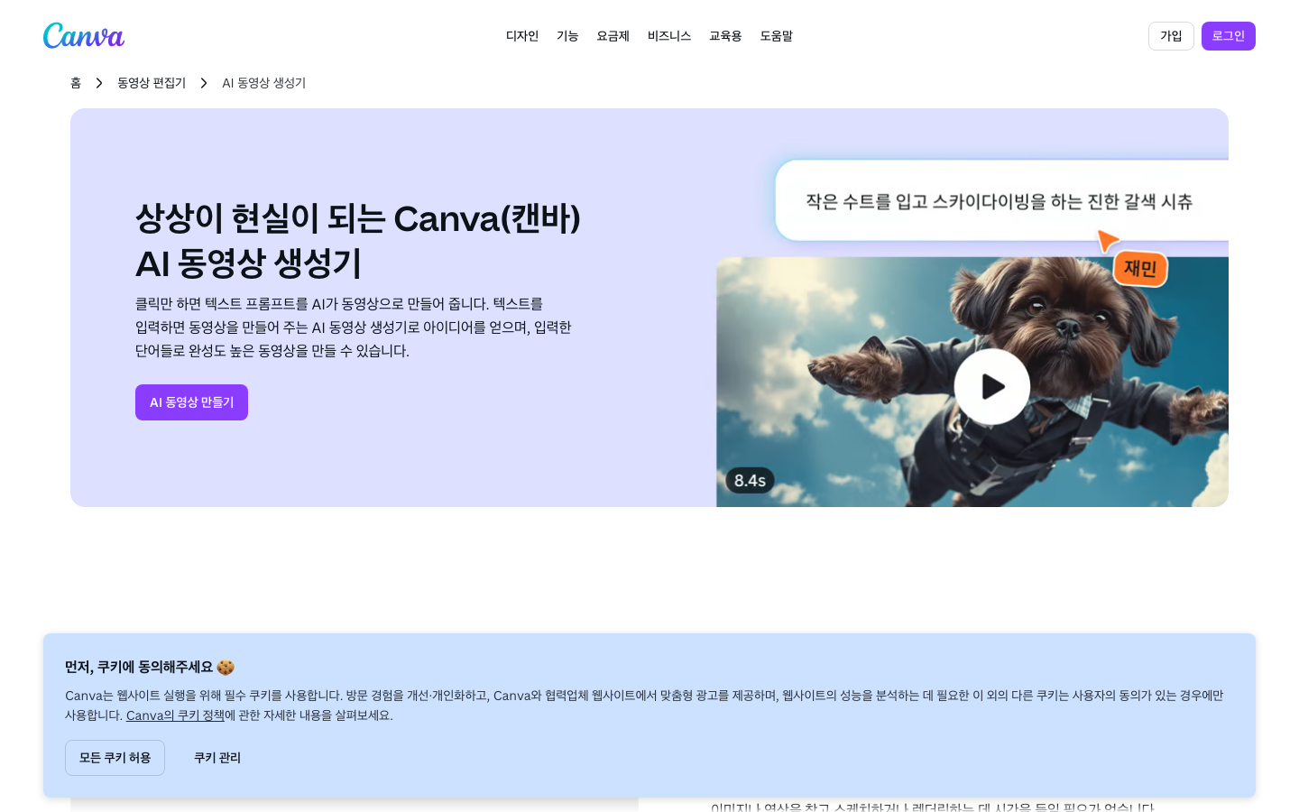Click AI 동영상 생성기 breadcrumb
The height and width of the screenshot is (812, 1299).
pyautogui.click(x=264, y=83)
